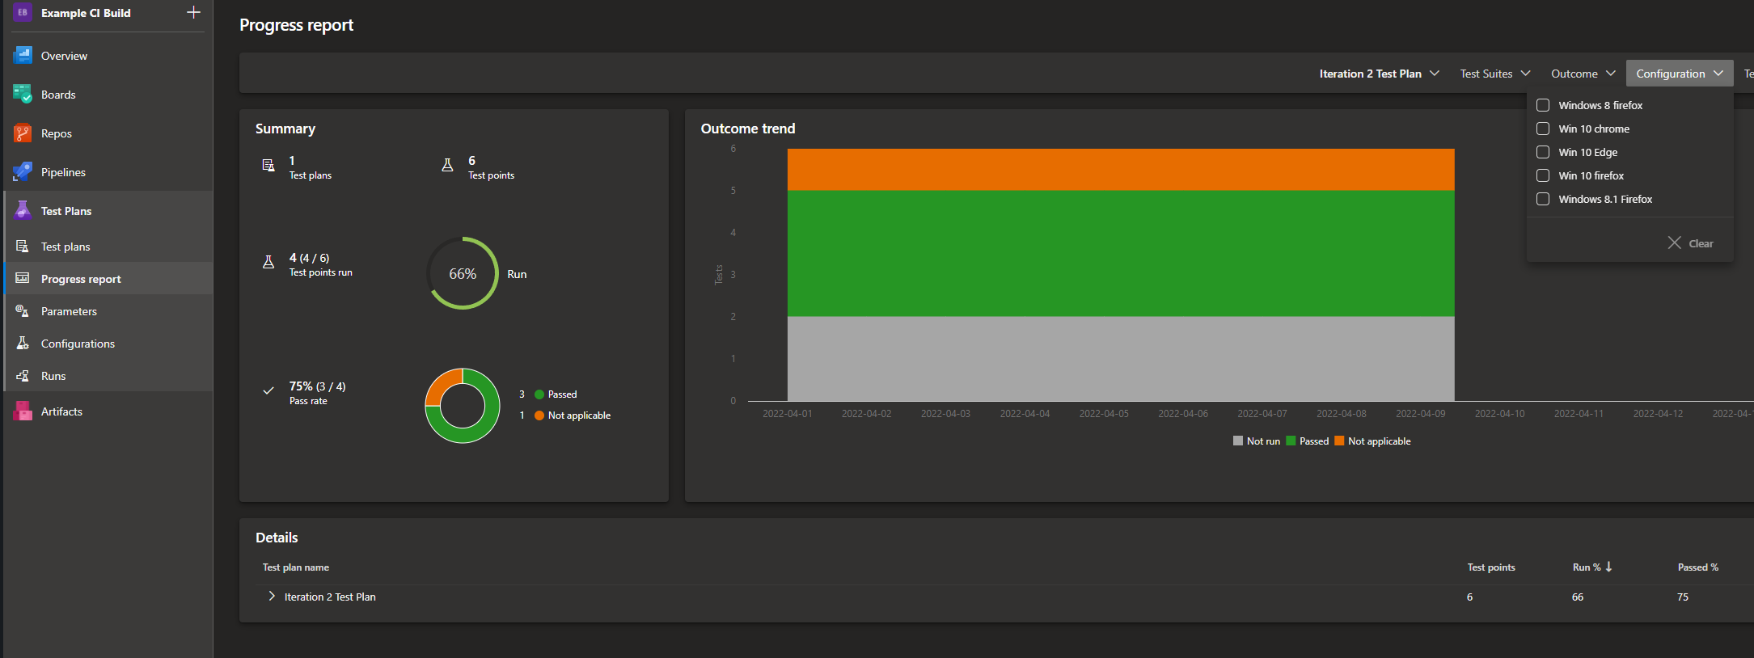
Task: Check the Win 10 chrome checkbox
Action: pos(1543,129)
